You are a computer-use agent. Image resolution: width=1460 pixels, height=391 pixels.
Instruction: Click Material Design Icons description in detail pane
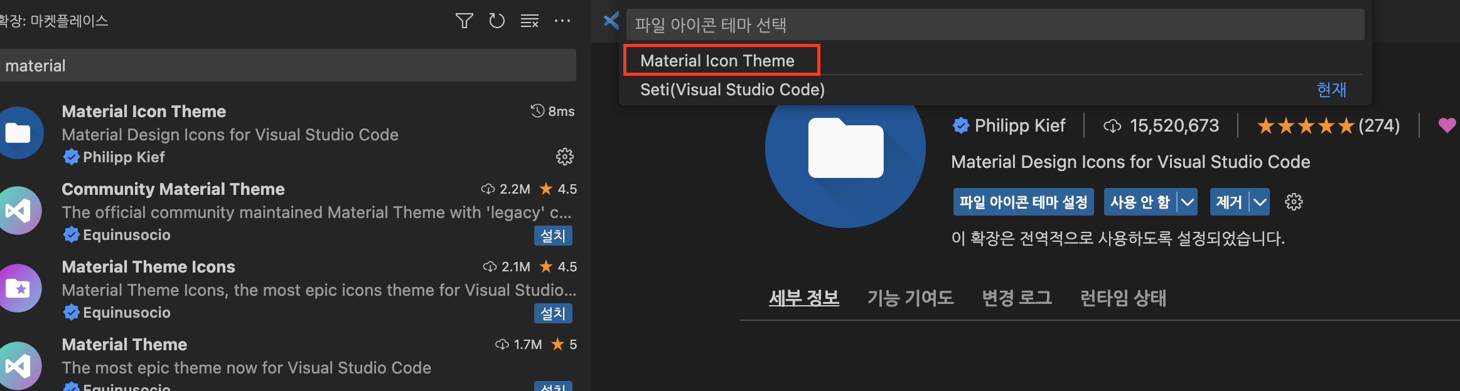pyautogui.click(x=1130, y=162)
